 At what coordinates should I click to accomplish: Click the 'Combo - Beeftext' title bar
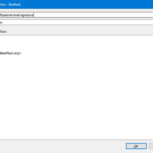coord(76,4)
